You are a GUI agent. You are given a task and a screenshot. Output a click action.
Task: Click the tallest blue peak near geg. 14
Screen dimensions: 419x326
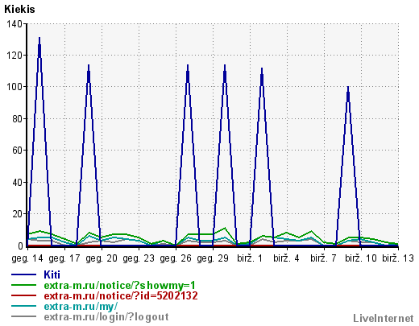tap(39, 38)
